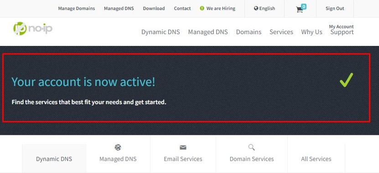Open My Account link
This screenshot has height=173, width=379.
[x=341, y=26]
